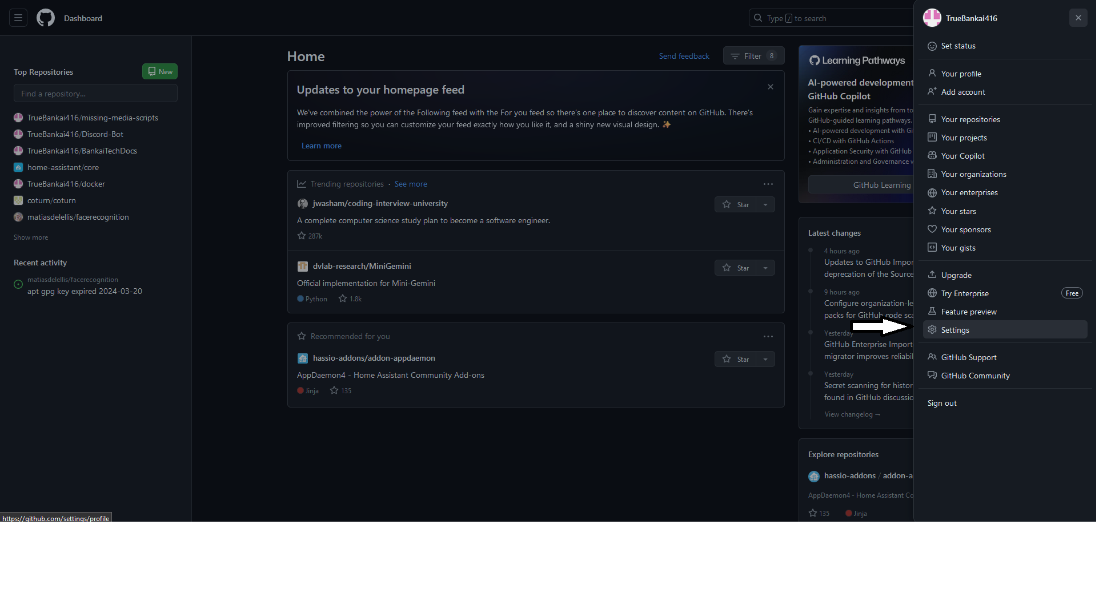Open TrueBankai416/Discord-Bot repository
Screen dimensions: 1099x605
coord(75,134)
